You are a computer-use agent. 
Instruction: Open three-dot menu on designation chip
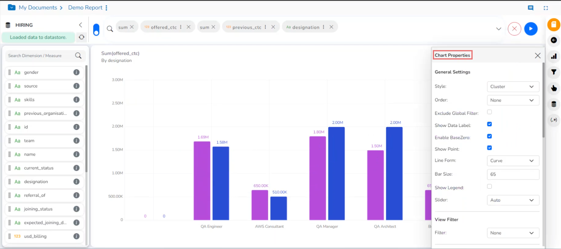tap(323, 27)
